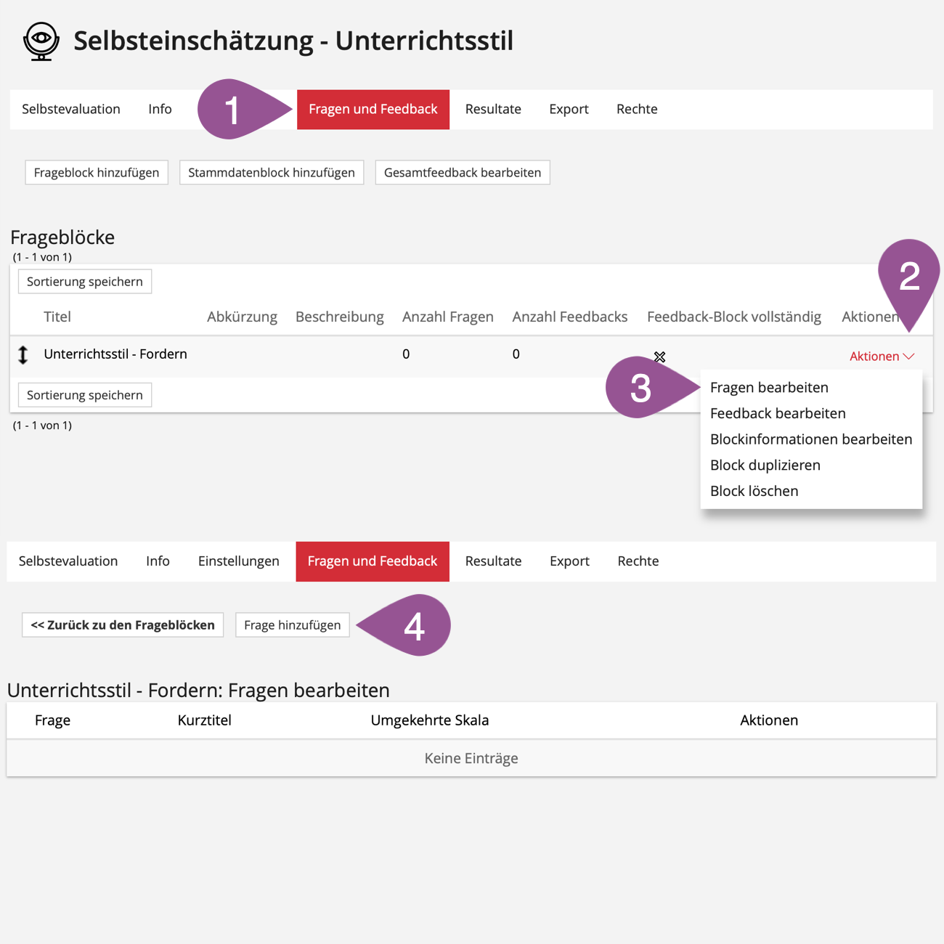Expand the red Aktionen dropdown
Image resolution: width=944 pixels, height=944 pixels.
pos(881,356)
